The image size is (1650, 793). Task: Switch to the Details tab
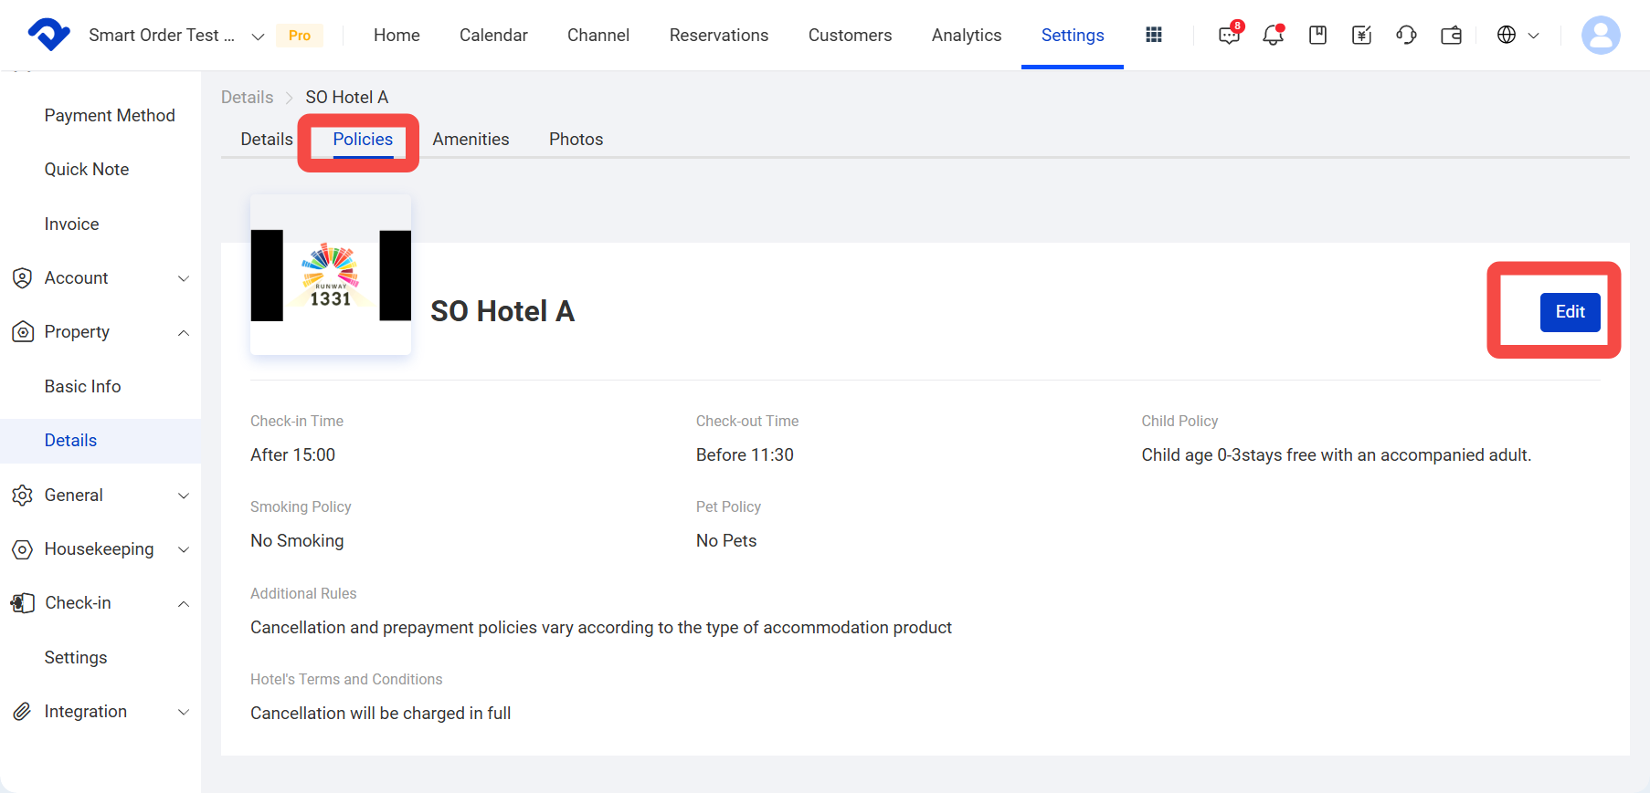coord(267,139)
